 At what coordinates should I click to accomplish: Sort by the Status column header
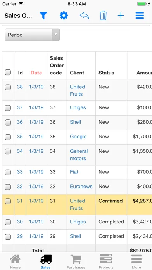tap(106, 73)
